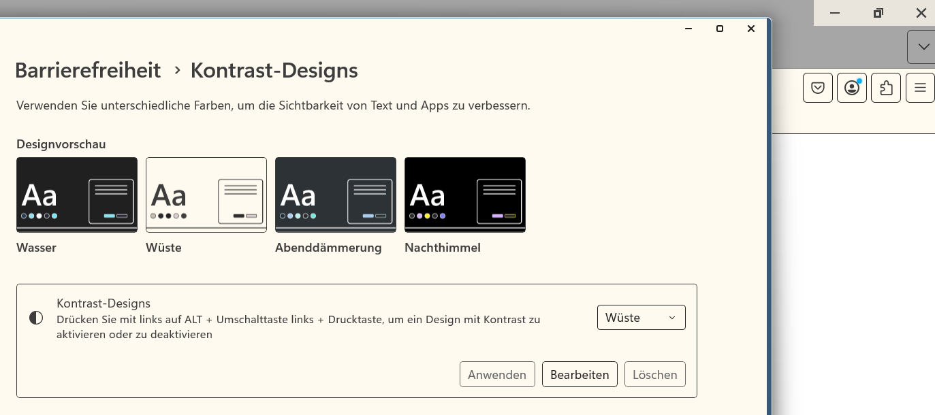Restore down the Firefox browser window
935x415 pixels.
click(x=878, y=13)
